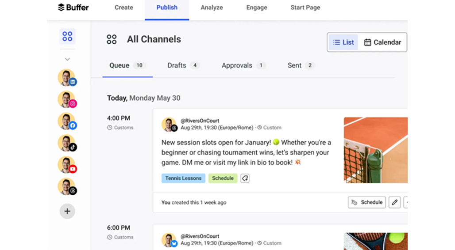Screen dimensions: 455x250
Task: Click the 6:00 PM time slot
Action: (x=119, y=228)
